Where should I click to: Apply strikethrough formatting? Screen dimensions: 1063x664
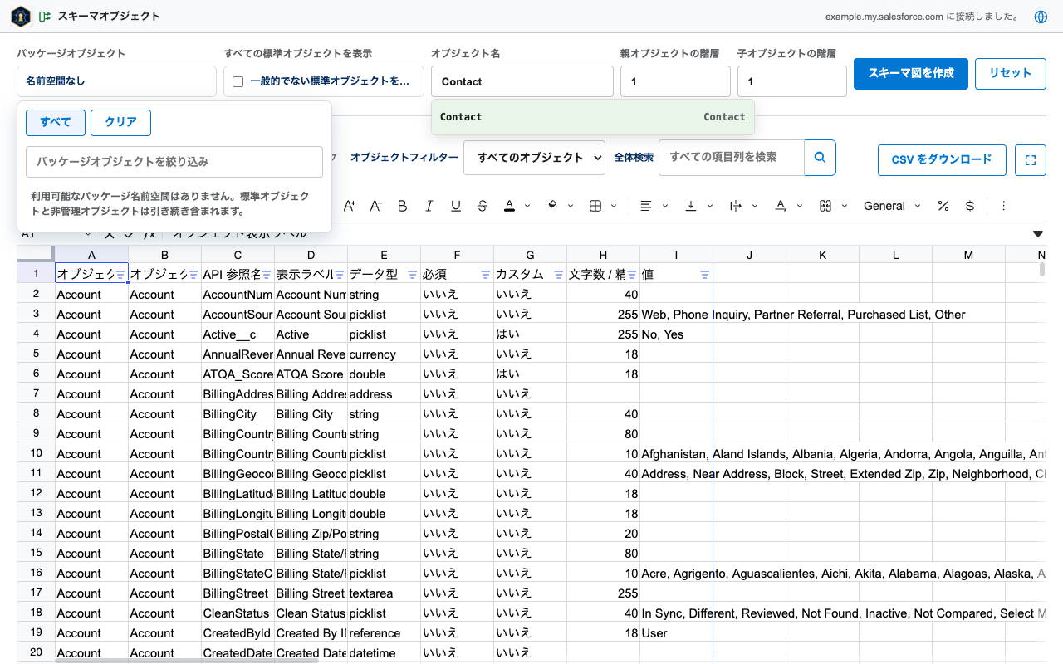(483, 206)
